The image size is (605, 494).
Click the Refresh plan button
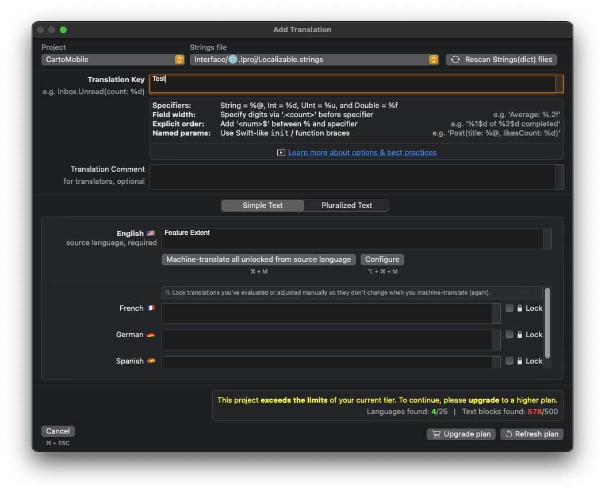pyautogui.click(x=532, y=434)
